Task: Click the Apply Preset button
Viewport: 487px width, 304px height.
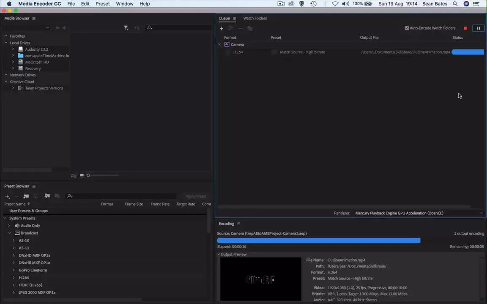Action: (x=196, y=196)
